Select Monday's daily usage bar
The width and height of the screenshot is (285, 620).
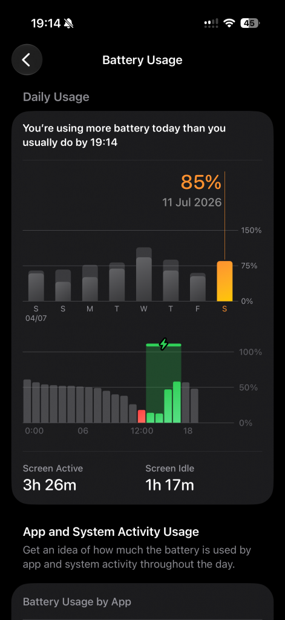pos(90,283)
